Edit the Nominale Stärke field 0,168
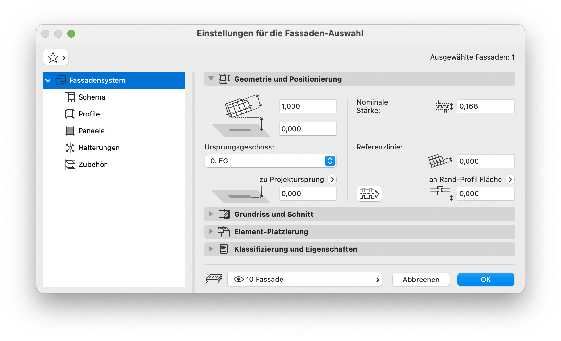The width and height of the screenshot is (561, 341). (x=486, y=106)
